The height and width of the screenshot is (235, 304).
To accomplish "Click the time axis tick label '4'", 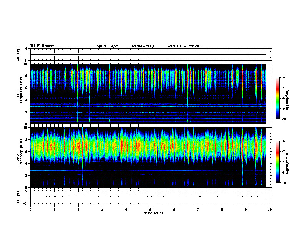I will coord(126,210).
